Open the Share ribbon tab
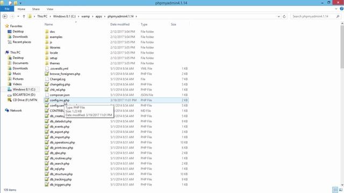 (36, 9)
